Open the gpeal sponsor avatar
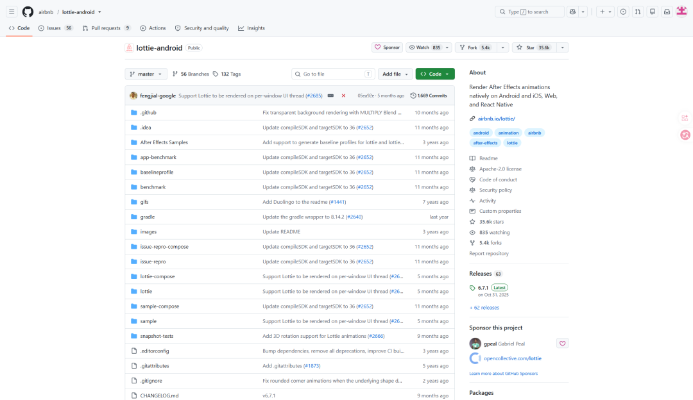Viewport: 693px width, 400px height. coord(475,344)
